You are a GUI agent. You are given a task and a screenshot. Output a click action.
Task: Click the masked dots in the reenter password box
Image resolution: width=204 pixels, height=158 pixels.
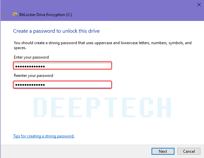(30, 85)
